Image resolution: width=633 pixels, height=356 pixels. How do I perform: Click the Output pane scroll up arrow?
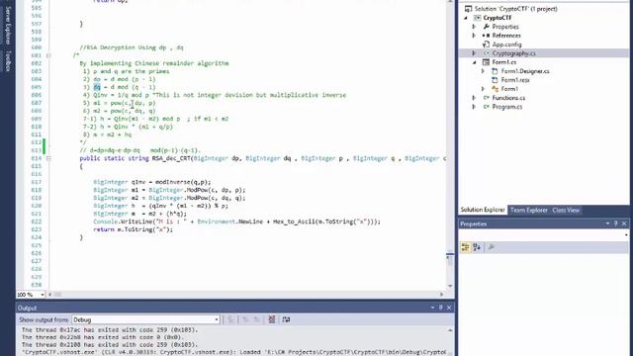tap(450, 330)
